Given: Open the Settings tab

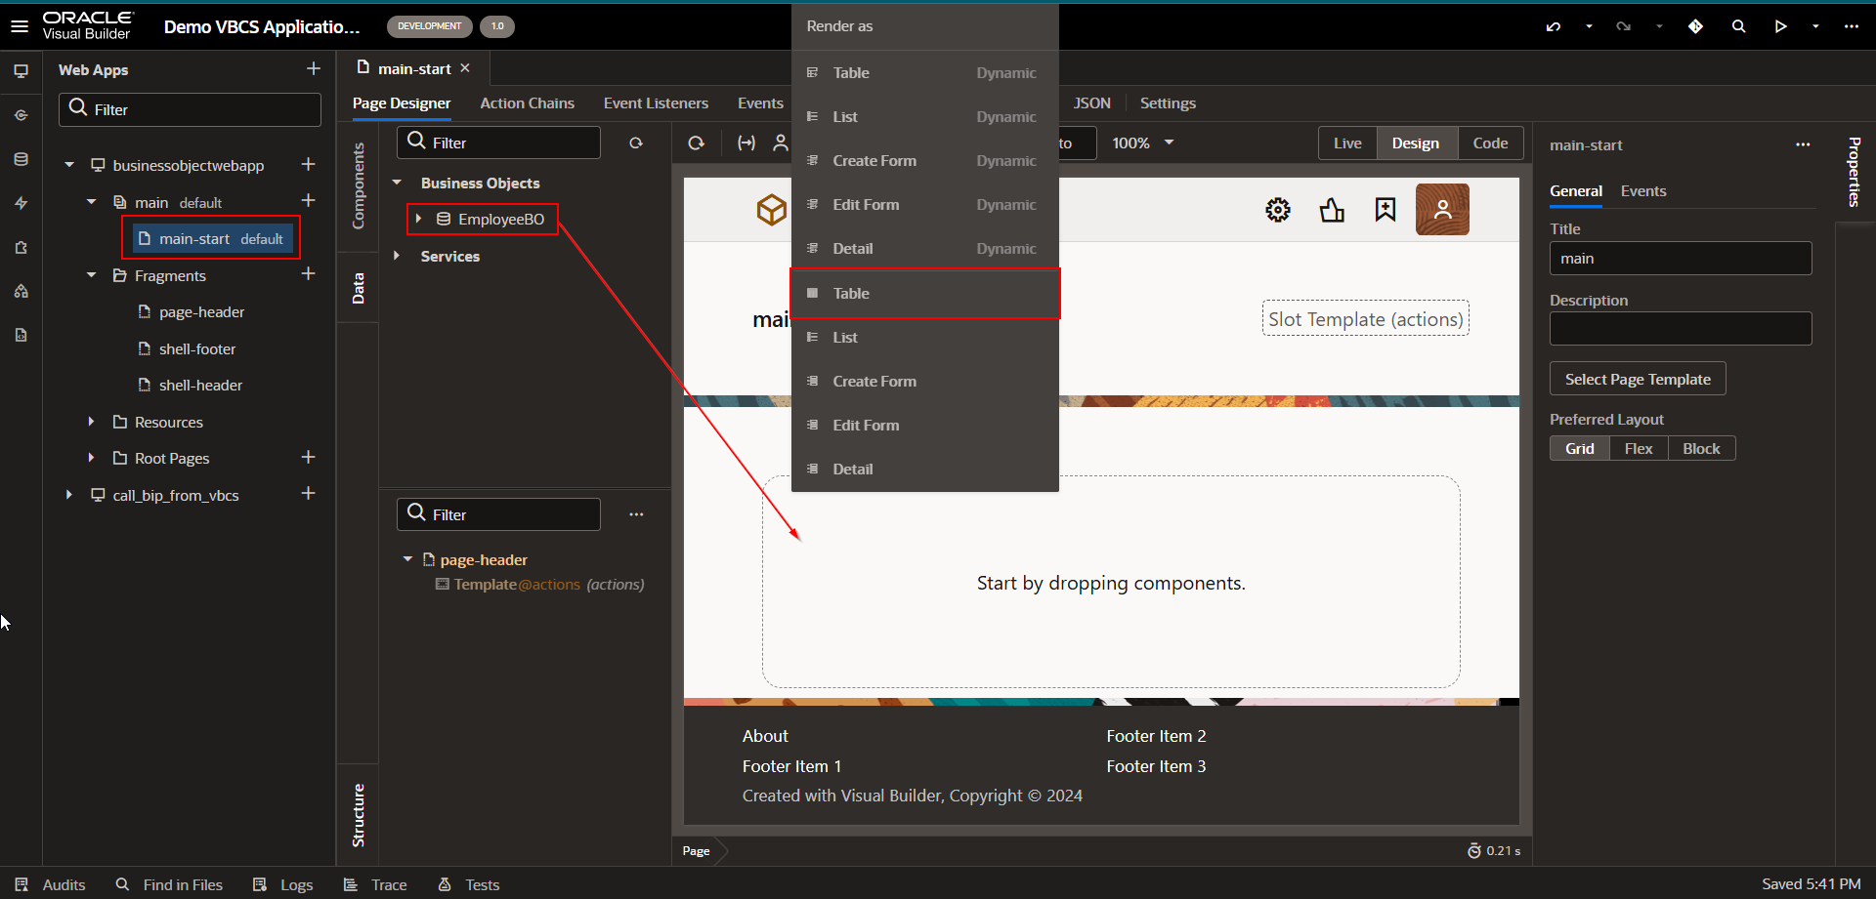Looking at the screenshot, I should [1168, 102].
